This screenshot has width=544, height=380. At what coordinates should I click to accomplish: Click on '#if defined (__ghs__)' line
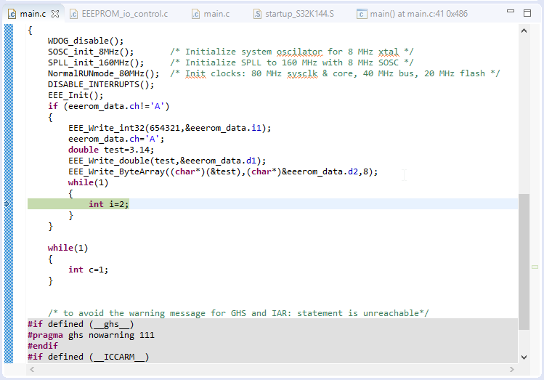81,324
